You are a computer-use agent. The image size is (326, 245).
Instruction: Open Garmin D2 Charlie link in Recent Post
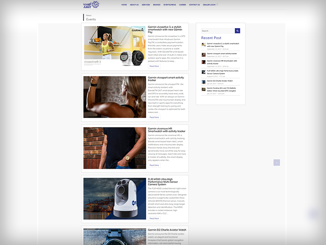click(220, 81)
